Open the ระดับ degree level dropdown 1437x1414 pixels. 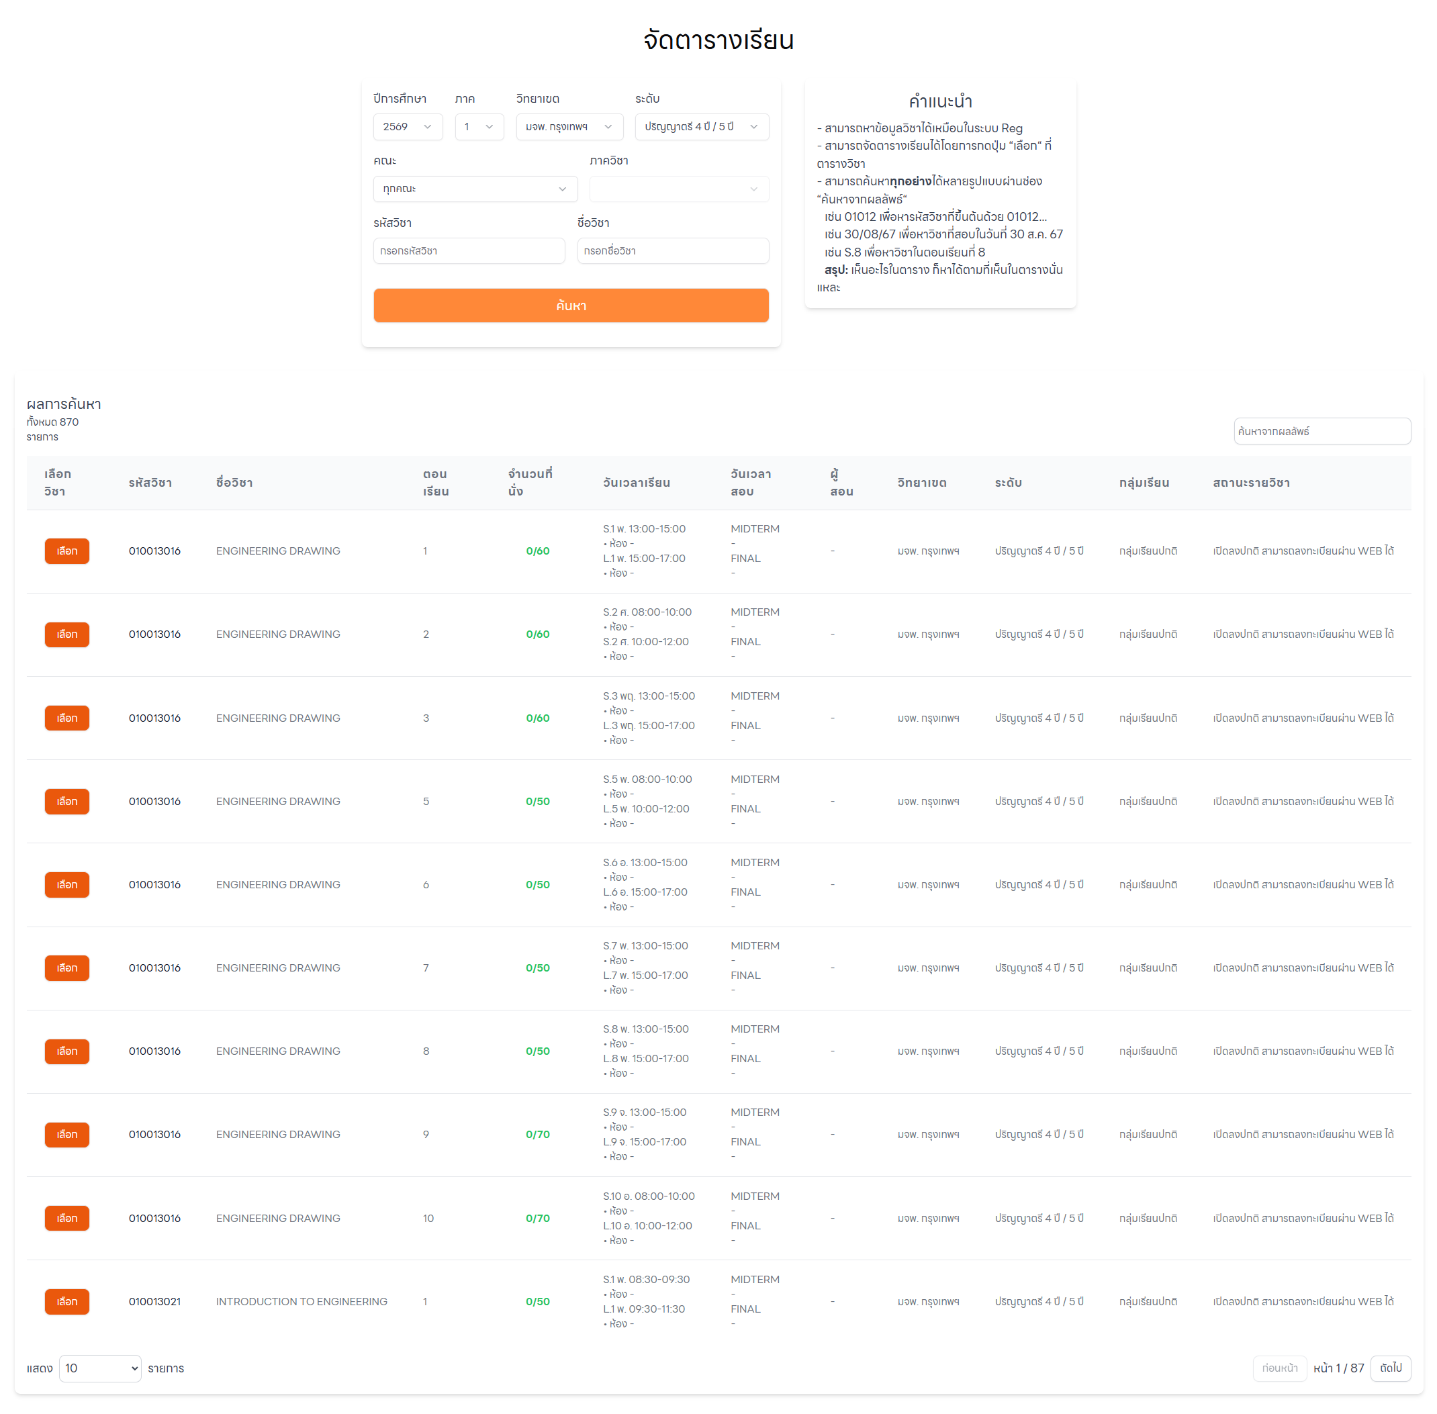pyautogui.click(x=702, y=127)
